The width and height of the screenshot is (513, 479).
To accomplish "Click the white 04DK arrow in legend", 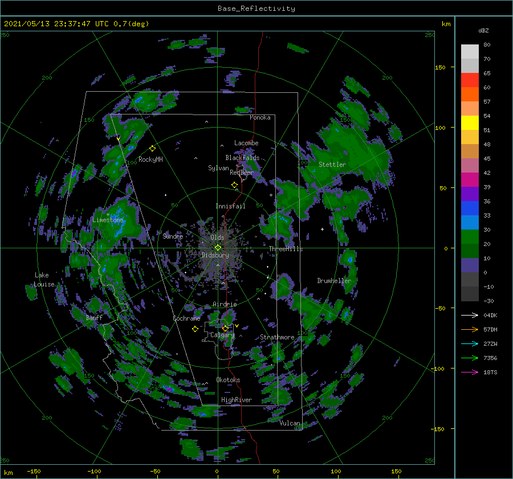I will pos(470,315).
